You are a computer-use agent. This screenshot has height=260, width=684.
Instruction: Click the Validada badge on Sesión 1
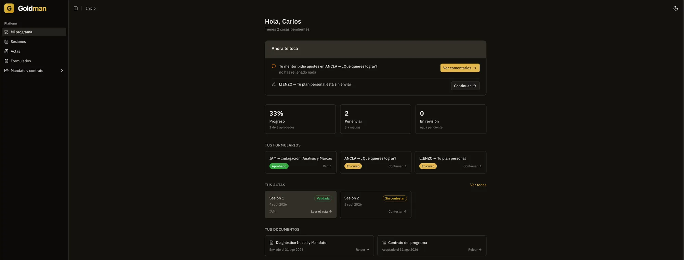[x=323, y=198]
